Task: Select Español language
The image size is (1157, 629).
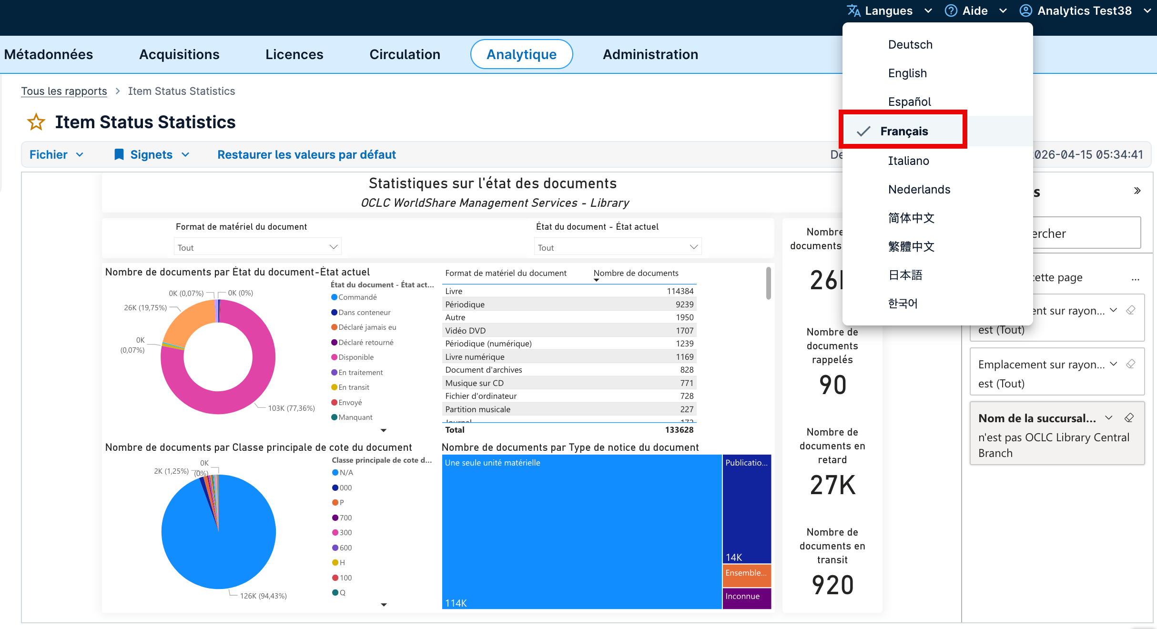Action: pos(909,101)
